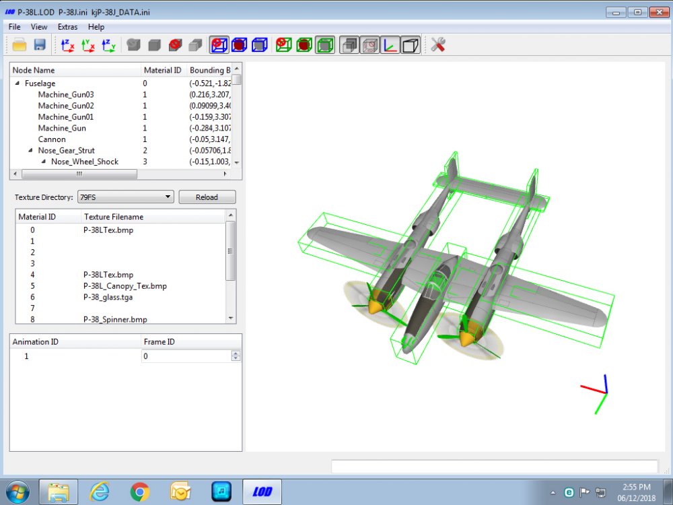Click the save floppy disk icon
The width and height of the screenshot is (673, 505).
pos(40,44)
